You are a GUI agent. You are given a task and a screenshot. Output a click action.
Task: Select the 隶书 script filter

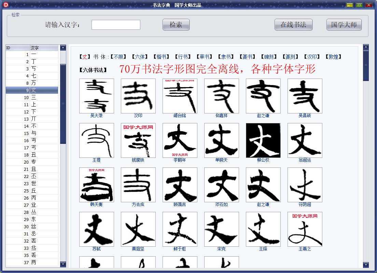click(226, 57)
